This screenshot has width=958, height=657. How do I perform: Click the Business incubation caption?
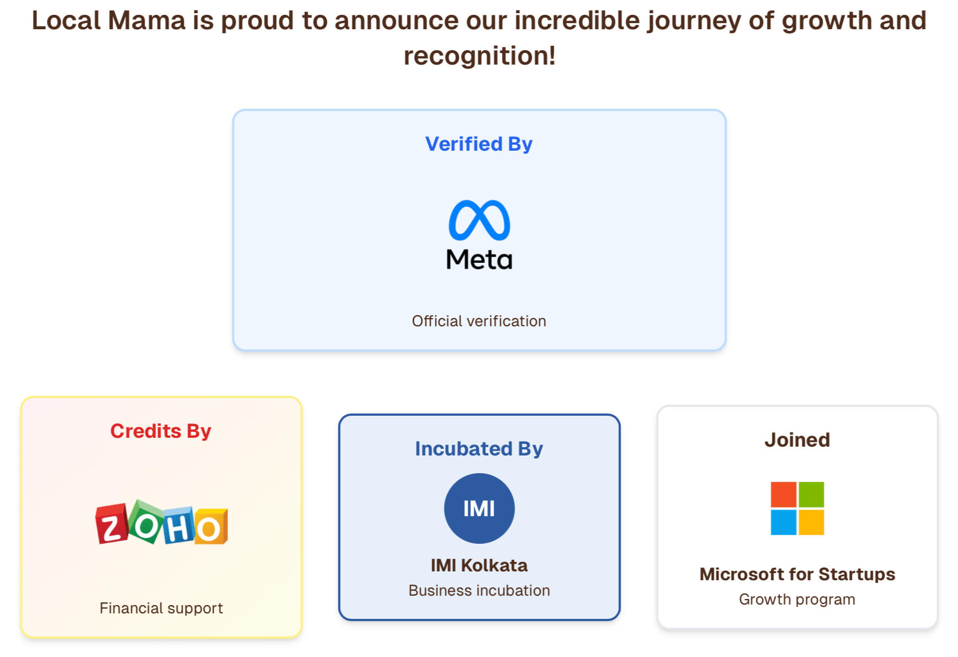tap(479, 591)
